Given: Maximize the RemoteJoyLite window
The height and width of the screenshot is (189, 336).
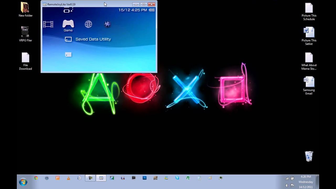Looking at the screenshot, I should (144, 4).
